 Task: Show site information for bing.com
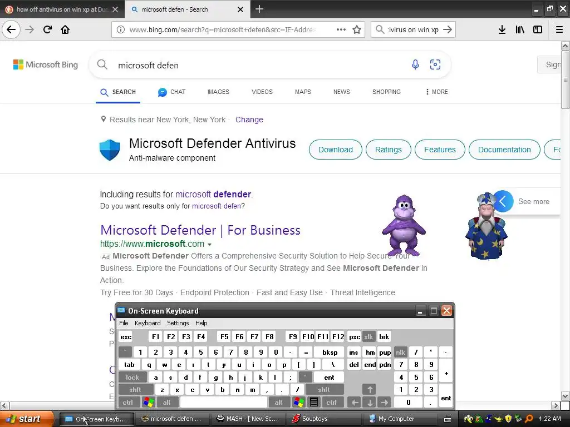121,30
